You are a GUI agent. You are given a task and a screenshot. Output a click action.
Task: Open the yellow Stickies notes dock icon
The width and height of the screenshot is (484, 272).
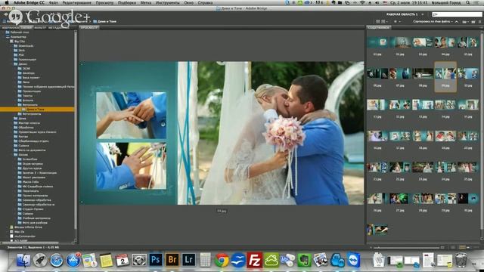(x=106, y=260)
